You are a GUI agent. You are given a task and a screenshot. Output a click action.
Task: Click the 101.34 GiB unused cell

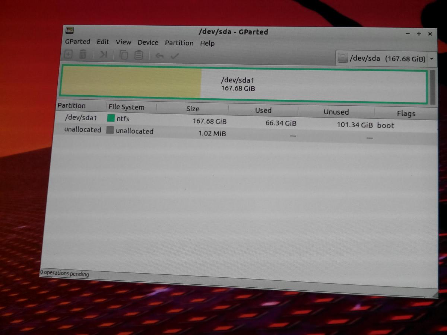pyautogui.click(x=355, y=125)
